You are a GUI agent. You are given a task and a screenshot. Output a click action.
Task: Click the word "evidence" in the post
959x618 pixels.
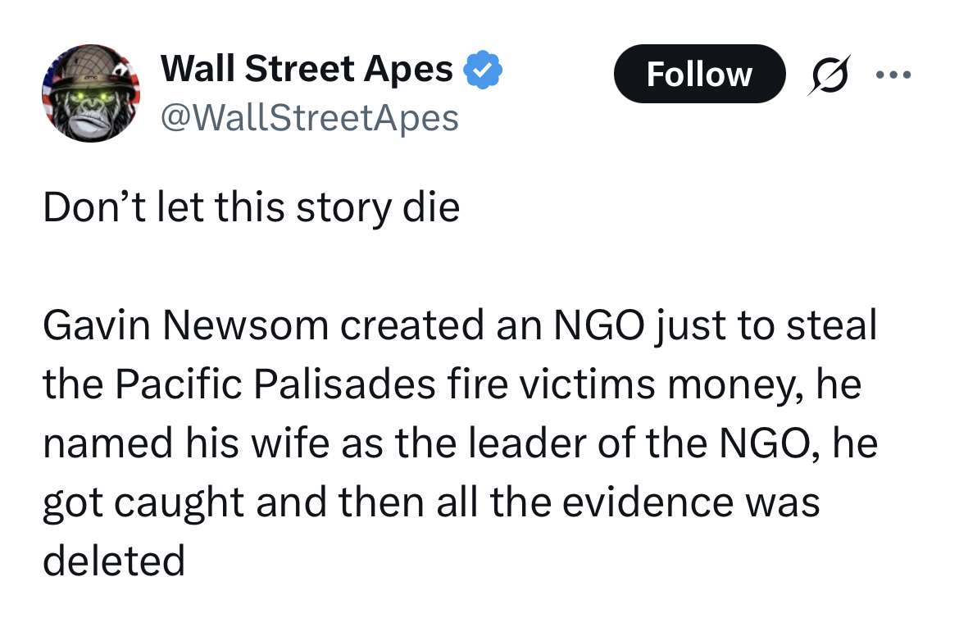pos(626,502)
